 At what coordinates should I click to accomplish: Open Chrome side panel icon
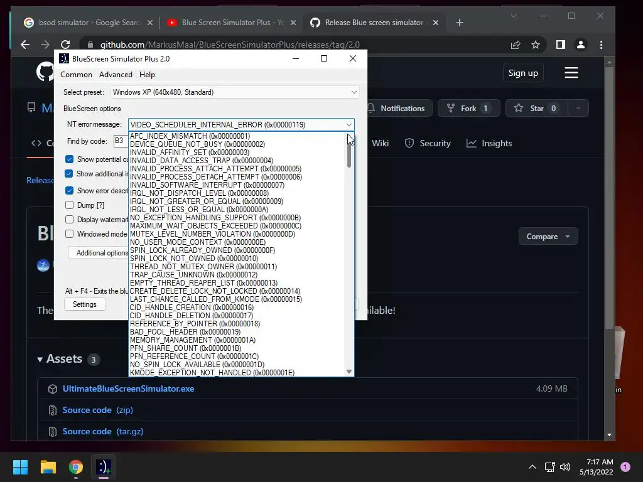click(x=561, y=45)
